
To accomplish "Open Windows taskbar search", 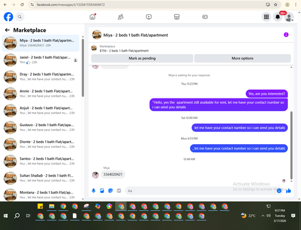I will click(17, 216).
